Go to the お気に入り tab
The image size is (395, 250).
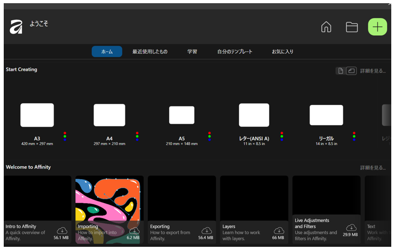(282, 52)
